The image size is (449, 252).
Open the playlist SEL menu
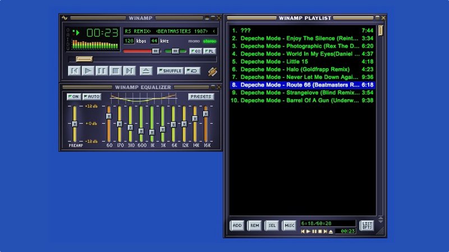coord(272,226)
